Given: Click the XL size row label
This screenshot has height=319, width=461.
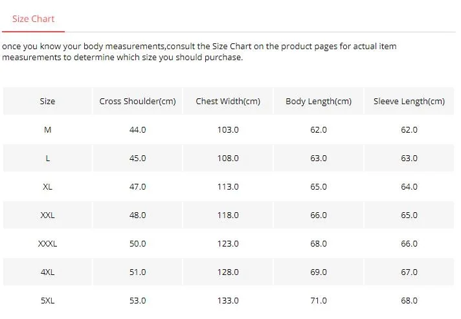Looking at the screenshot, I should click(x=47, y=186).
